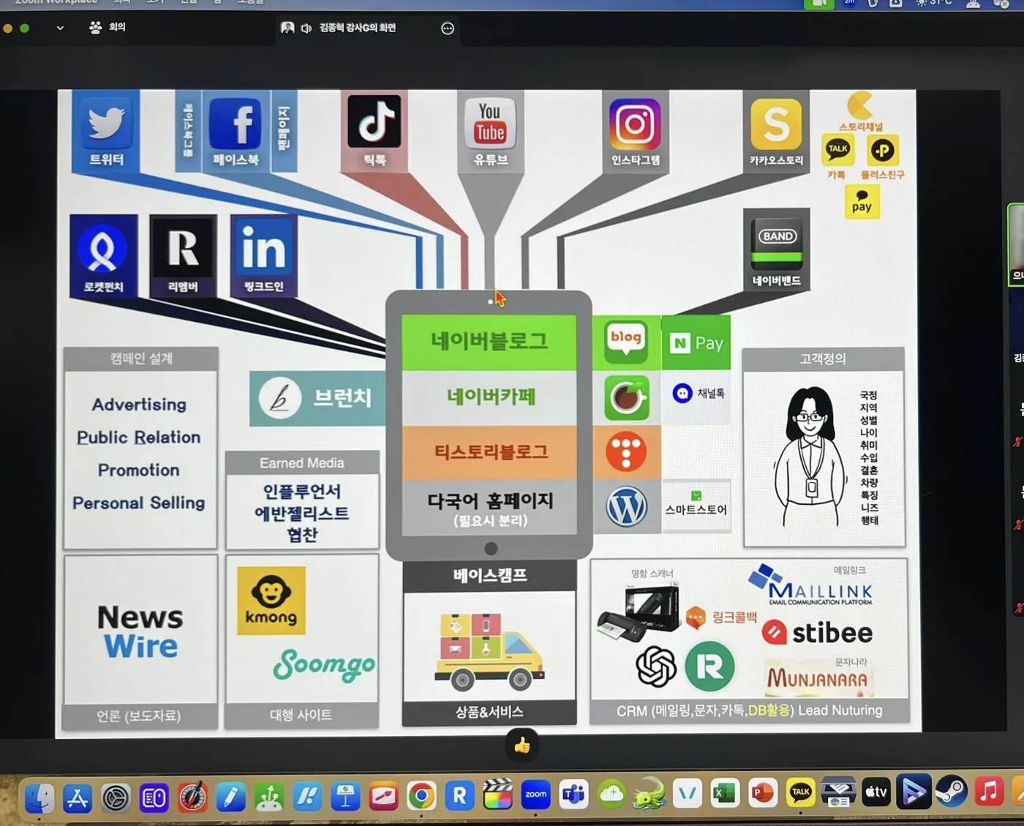The height and width of the screenshot is (826, 1024).
Task: Open Apple TV from the dock
Action: point(876,792)
